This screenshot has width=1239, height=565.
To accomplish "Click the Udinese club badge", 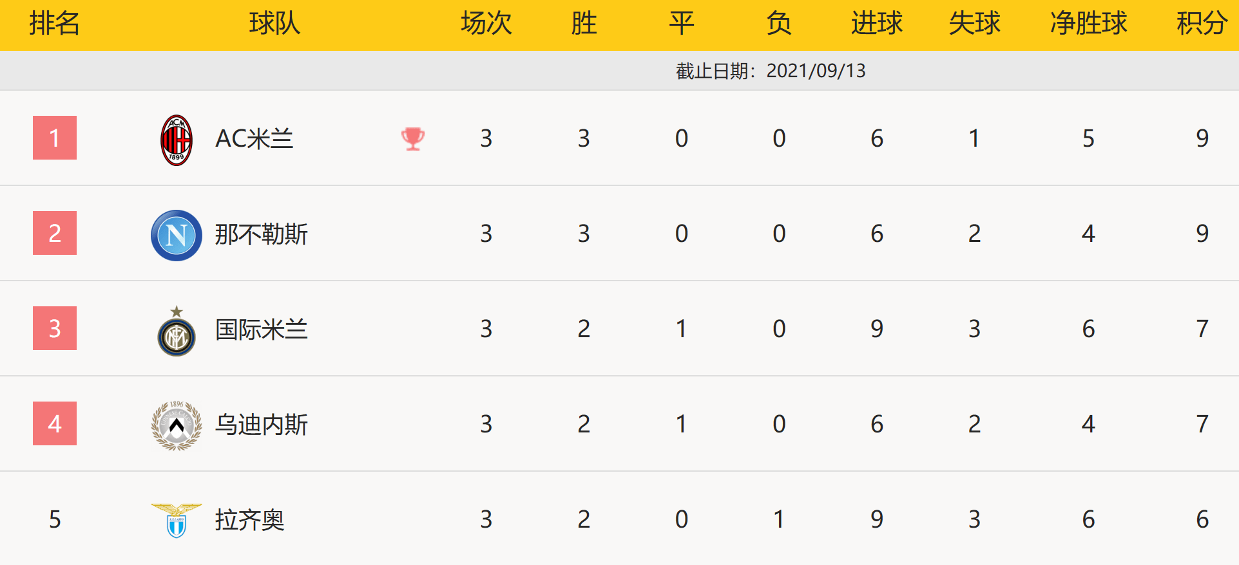I will [176, 425].
